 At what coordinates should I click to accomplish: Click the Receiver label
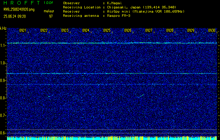click(x=71, y=11)
